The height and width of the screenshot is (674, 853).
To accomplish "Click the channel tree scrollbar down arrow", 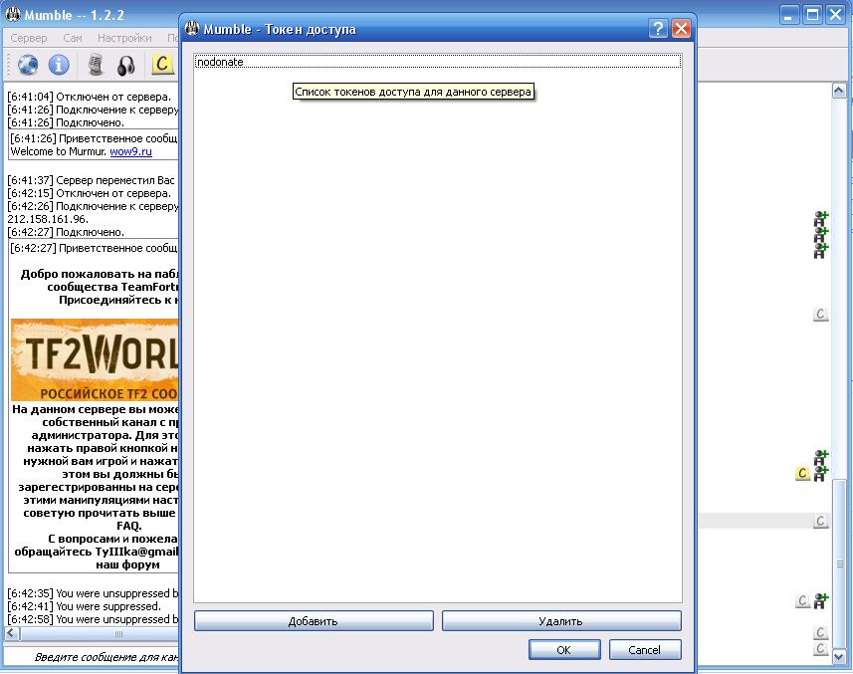I will [x=839, y=657].
